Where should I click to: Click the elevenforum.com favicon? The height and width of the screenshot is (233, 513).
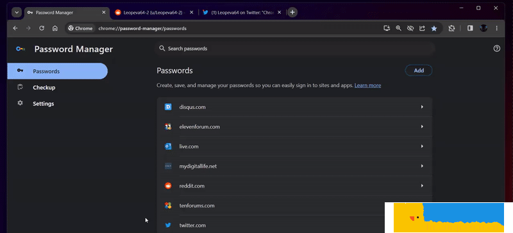[168, 127]
